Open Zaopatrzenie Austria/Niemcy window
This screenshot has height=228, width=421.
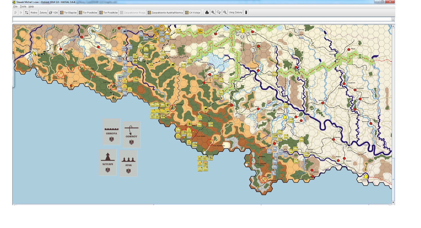(x=165, y=13)
